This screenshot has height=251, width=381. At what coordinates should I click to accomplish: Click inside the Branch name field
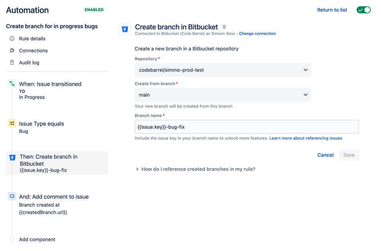[x=246, y=126]
